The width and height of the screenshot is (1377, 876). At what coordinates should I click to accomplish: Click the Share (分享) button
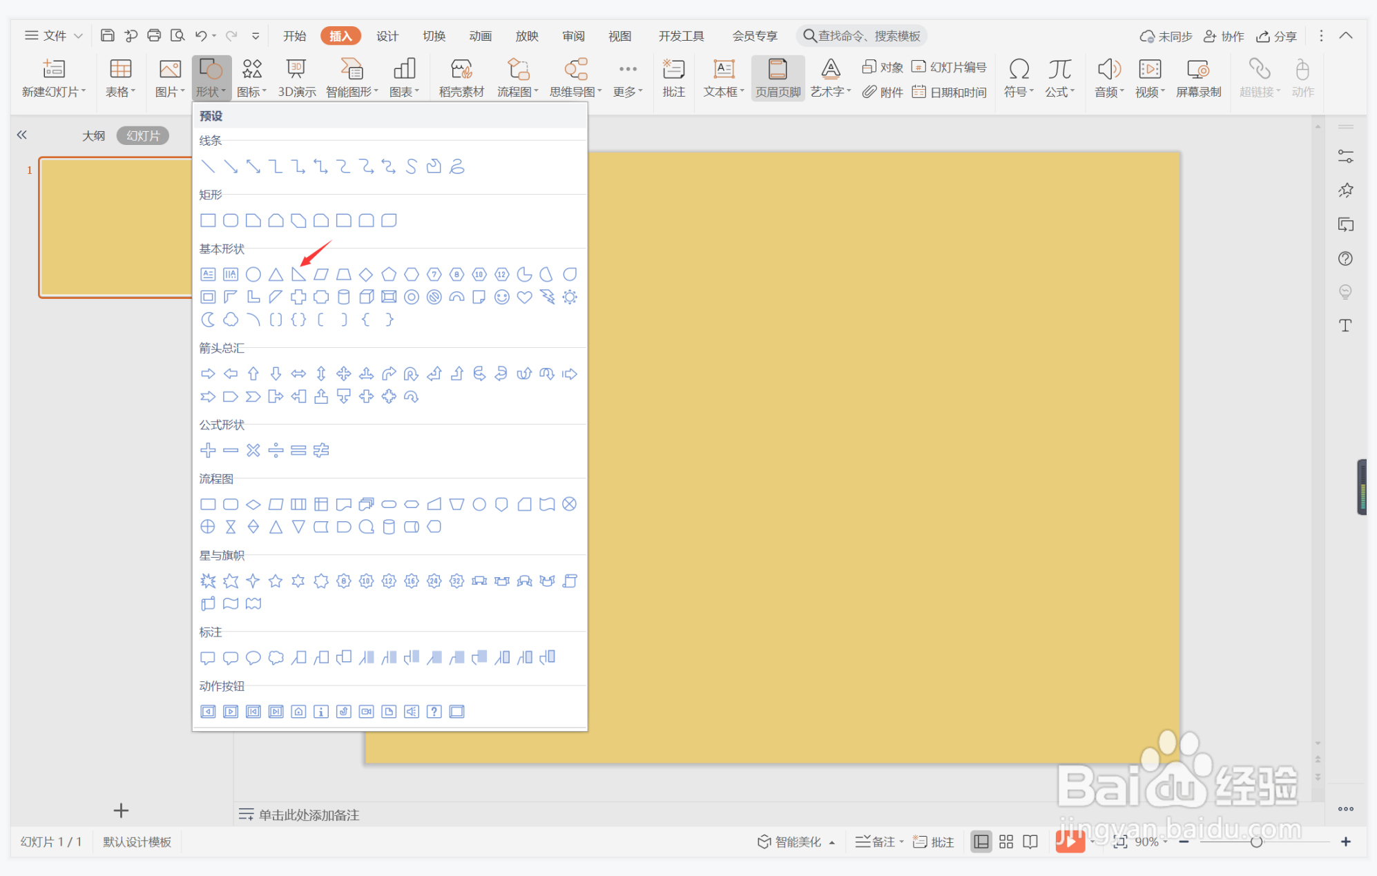tap(1277, 36)
